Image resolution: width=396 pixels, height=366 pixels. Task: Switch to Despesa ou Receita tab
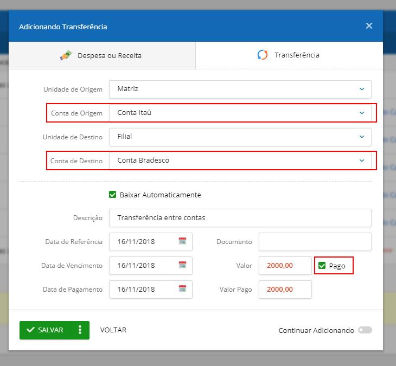pos(102,55)
